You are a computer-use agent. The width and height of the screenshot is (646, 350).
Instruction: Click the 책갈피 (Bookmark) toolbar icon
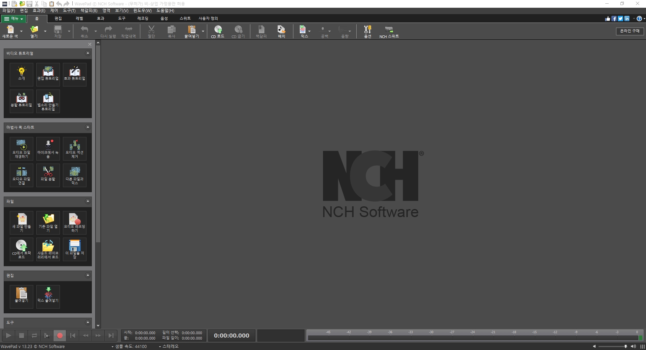pos(261,31)
